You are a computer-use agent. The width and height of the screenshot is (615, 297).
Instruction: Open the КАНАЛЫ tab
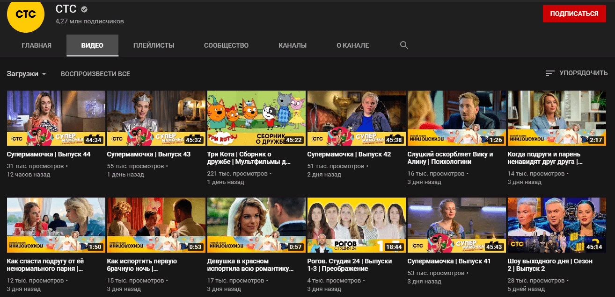tap(293, 45)
